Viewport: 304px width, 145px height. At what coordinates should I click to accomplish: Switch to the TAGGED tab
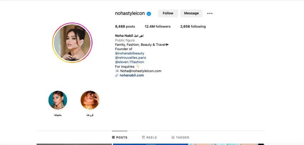[x=180, y=137]
